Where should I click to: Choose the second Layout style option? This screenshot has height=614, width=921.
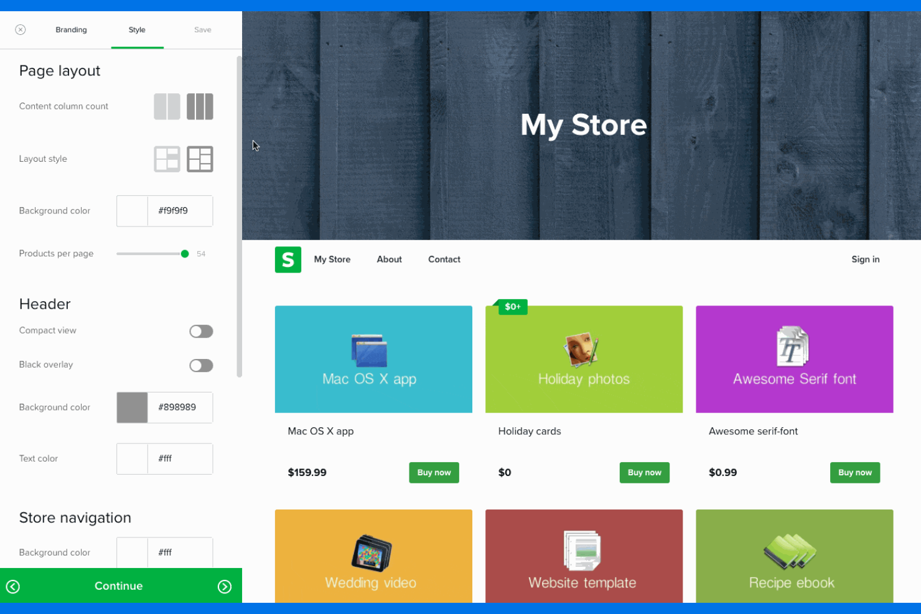click(x=200, y=159)
